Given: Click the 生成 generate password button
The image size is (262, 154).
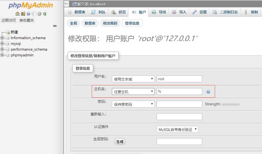Looking at the screenshot, I should [120, 141].
